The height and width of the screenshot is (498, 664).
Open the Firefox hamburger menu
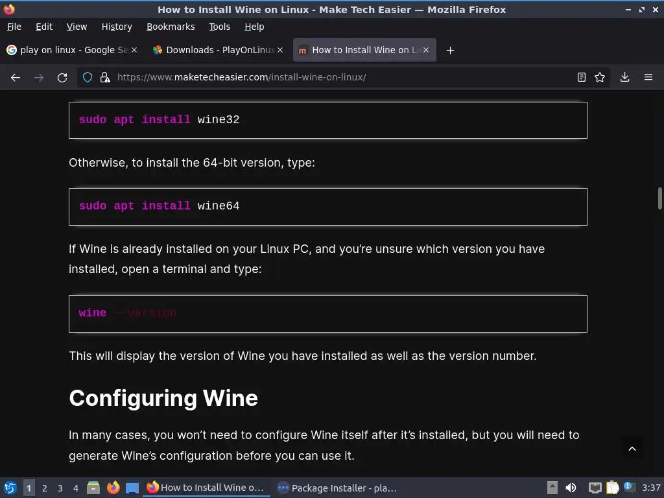tap(648, 77)
